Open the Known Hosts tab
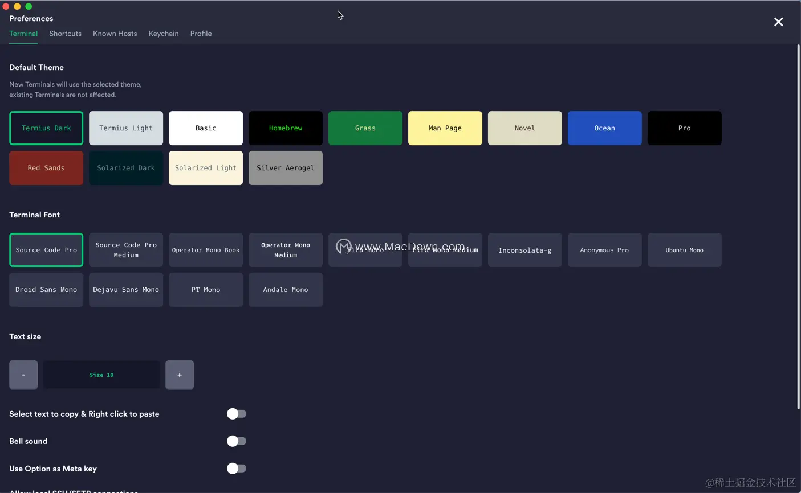The image size is (801, 493). click(x=115, y=34)
